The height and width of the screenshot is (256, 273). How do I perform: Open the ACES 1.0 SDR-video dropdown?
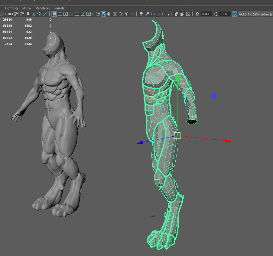point(255,14)
